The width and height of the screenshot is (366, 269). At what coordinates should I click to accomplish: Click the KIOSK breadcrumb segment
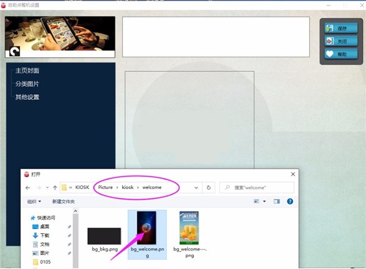(x=82, y=187)
